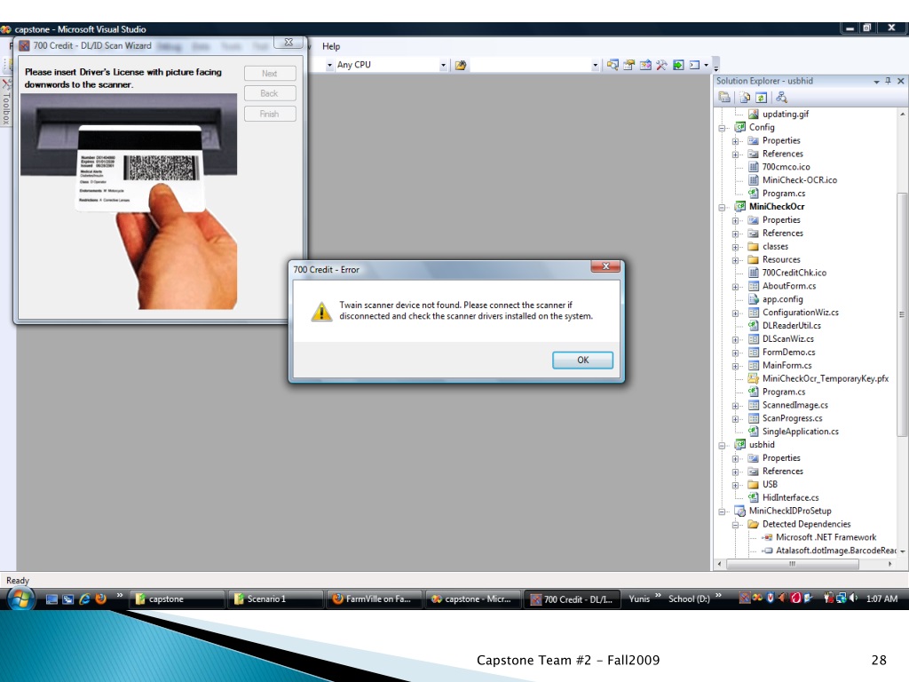Close the Solution Explorer panel
909x682 pixels.
tap(900, 81)
